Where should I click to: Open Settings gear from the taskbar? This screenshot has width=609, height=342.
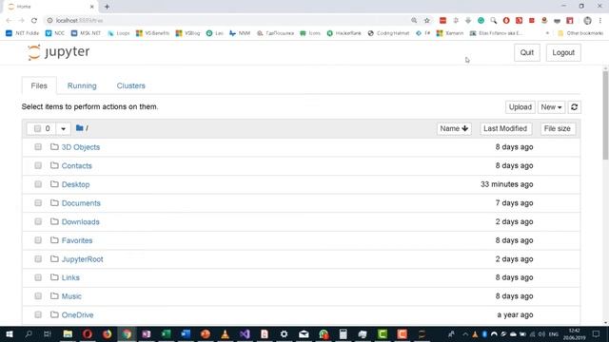pyautogui.click(x=284, y=333)
